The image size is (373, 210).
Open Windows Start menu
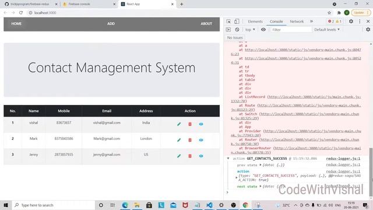[x=6, y=205]
